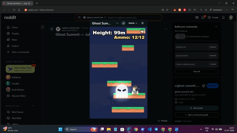Bookmark page with star icon

click(x=163, y=10)
